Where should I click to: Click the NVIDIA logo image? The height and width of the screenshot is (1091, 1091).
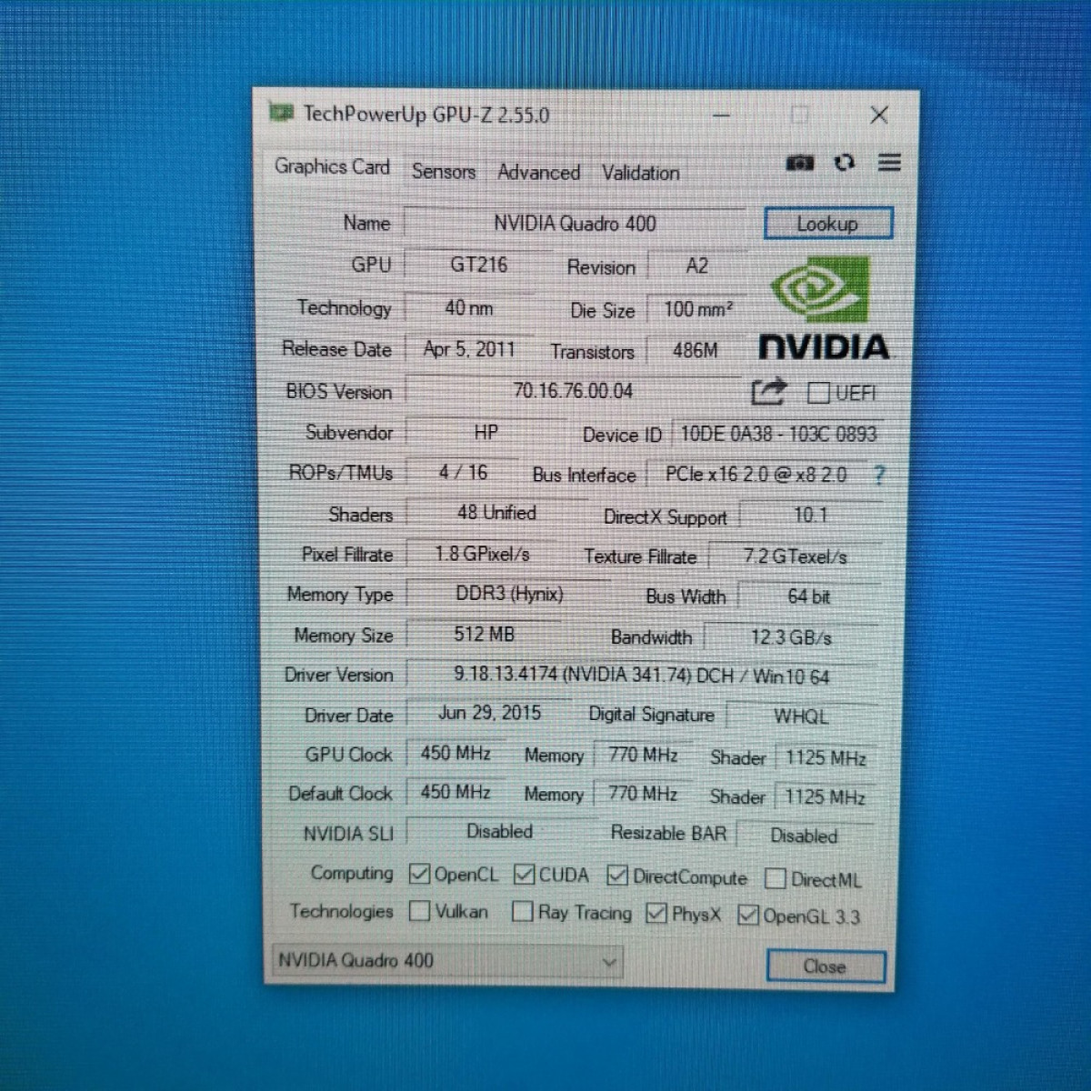click(824, 308)
